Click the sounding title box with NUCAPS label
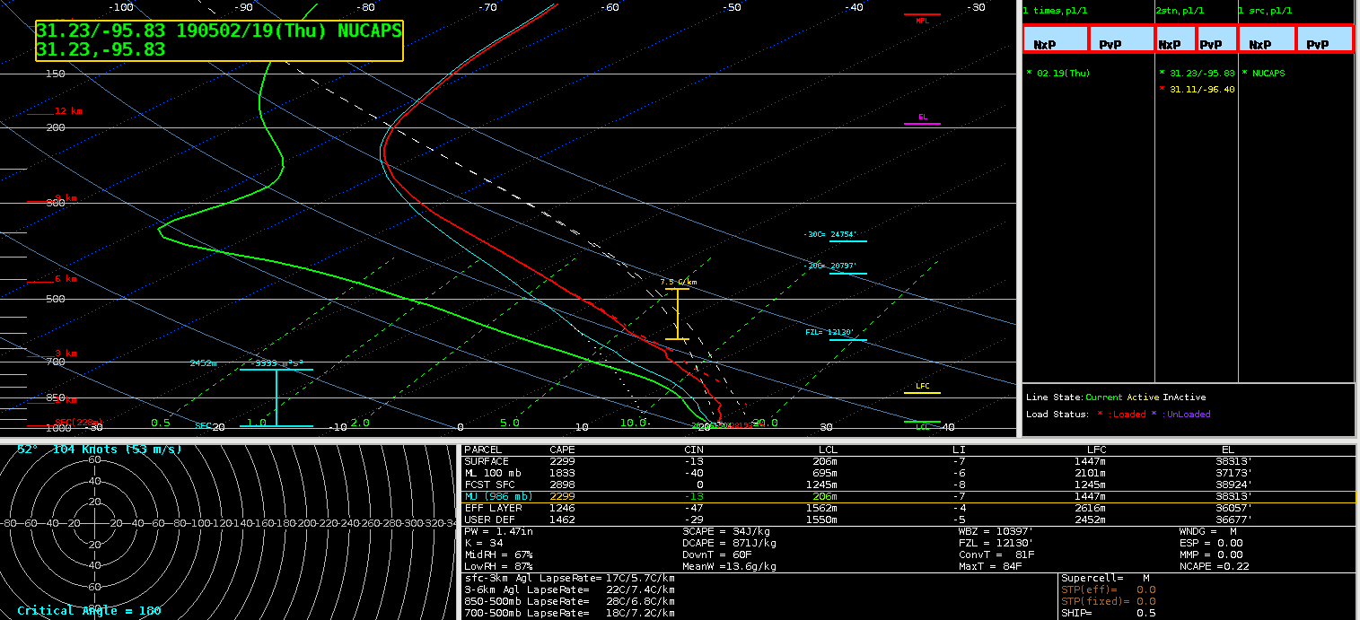Screen dimensions: 1360x620 [219, 40]
